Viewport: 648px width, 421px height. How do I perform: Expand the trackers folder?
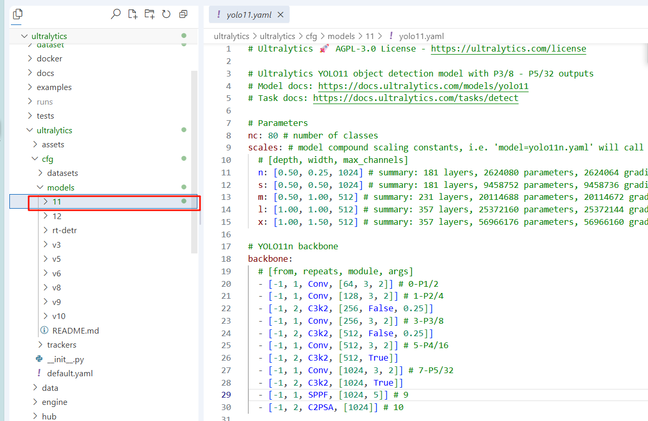61,345
